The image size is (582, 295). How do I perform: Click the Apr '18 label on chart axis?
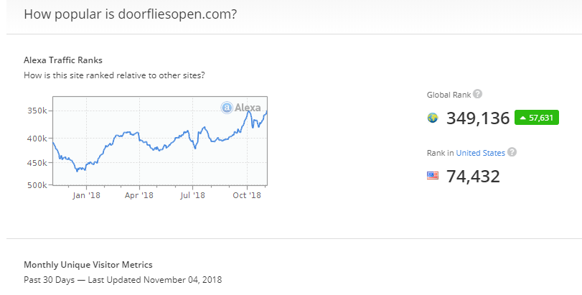click(x=139, y=195)
